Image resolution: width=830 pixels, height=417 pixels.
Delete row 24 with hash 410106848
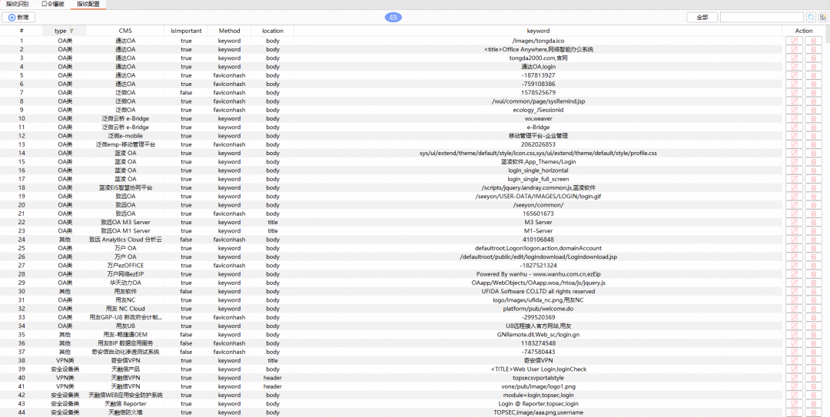point(814,240)
